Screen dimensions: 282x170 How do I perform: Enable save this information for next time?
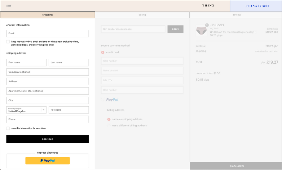(8, 128)
